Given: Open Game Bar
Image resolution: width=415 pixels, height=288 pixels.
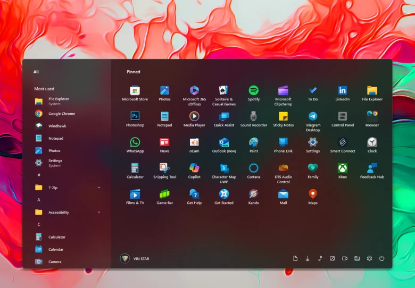Looking at the screenshot, I should coord(164,197).
